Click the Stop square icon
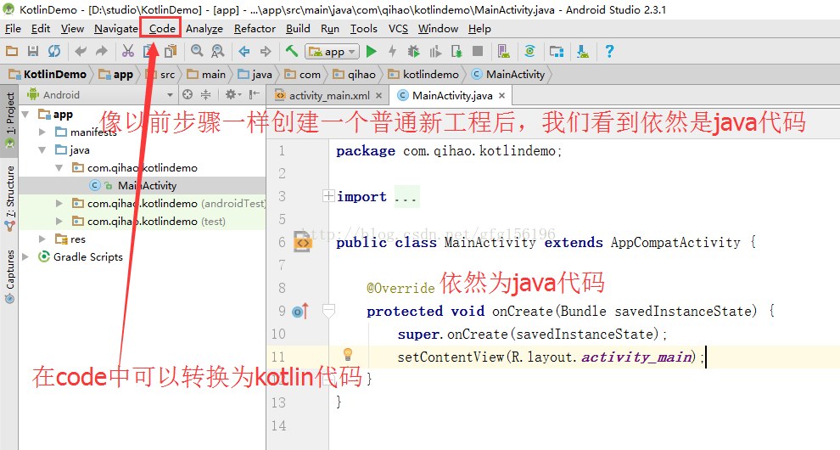The image size is (840, 450). (478, 52)
